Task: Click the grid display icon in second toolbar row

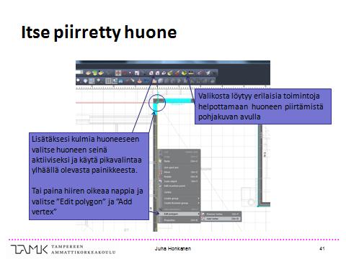Action: point(108,81)
